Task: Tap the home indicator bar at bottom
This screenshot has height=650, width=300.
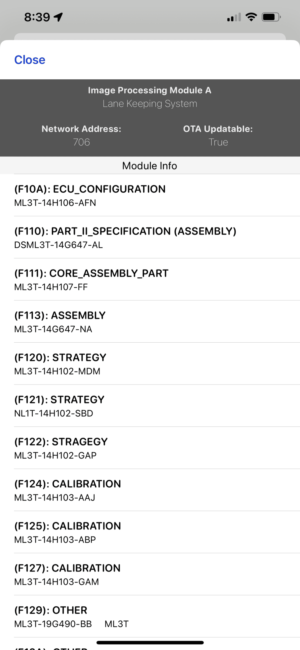Action: [x=150, y=642]
